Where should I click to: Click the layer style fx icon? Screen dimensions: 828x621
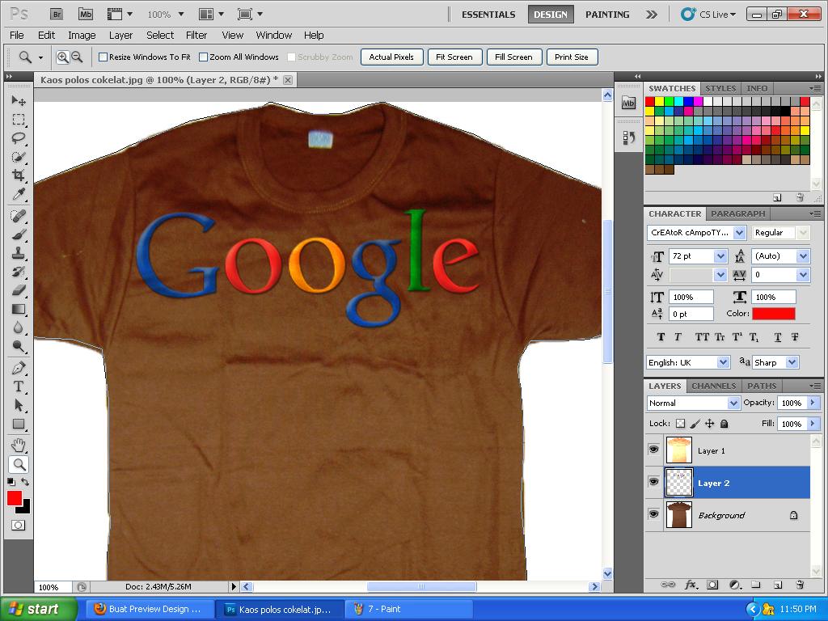click(x=691, y=585)
